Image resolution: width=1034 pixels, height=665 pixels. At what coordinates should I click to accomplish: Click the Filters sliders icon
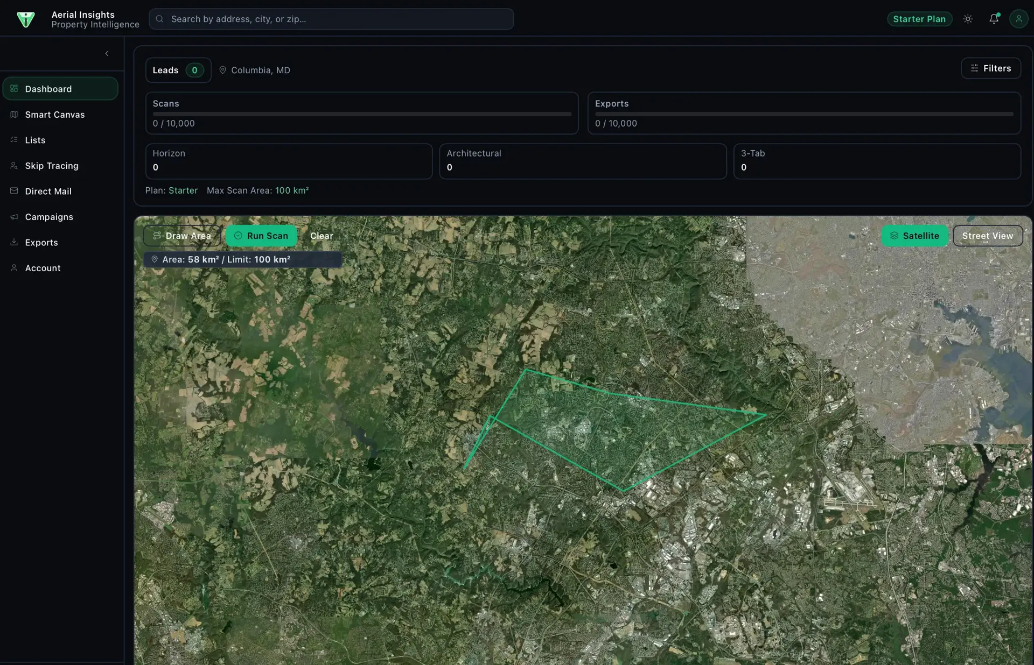(x=974, y=68)
